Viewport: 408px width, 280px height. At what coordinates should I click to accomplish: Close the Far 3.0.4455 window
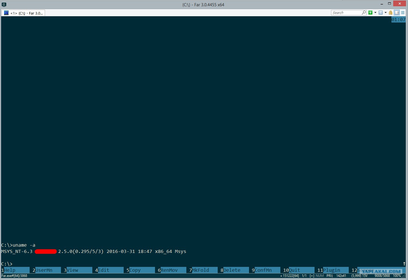(400, 4)
